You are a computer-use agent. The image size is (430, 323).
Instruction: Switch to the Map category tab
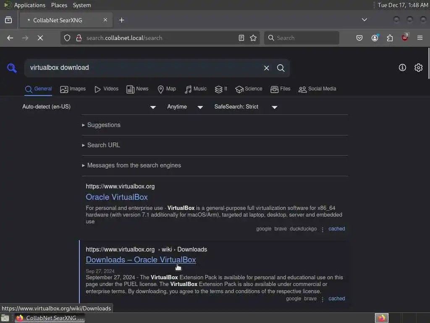coord(167,89)
